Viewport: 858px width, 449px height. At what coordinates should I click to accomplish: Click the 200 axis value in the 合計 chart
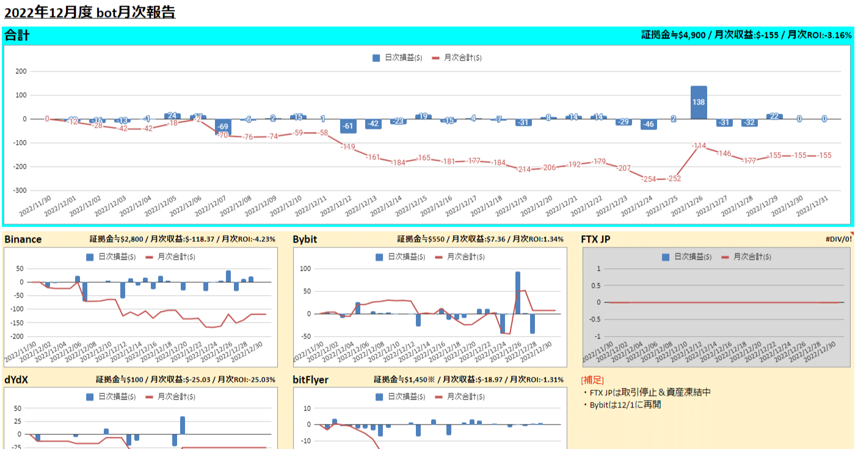(21, 71)
